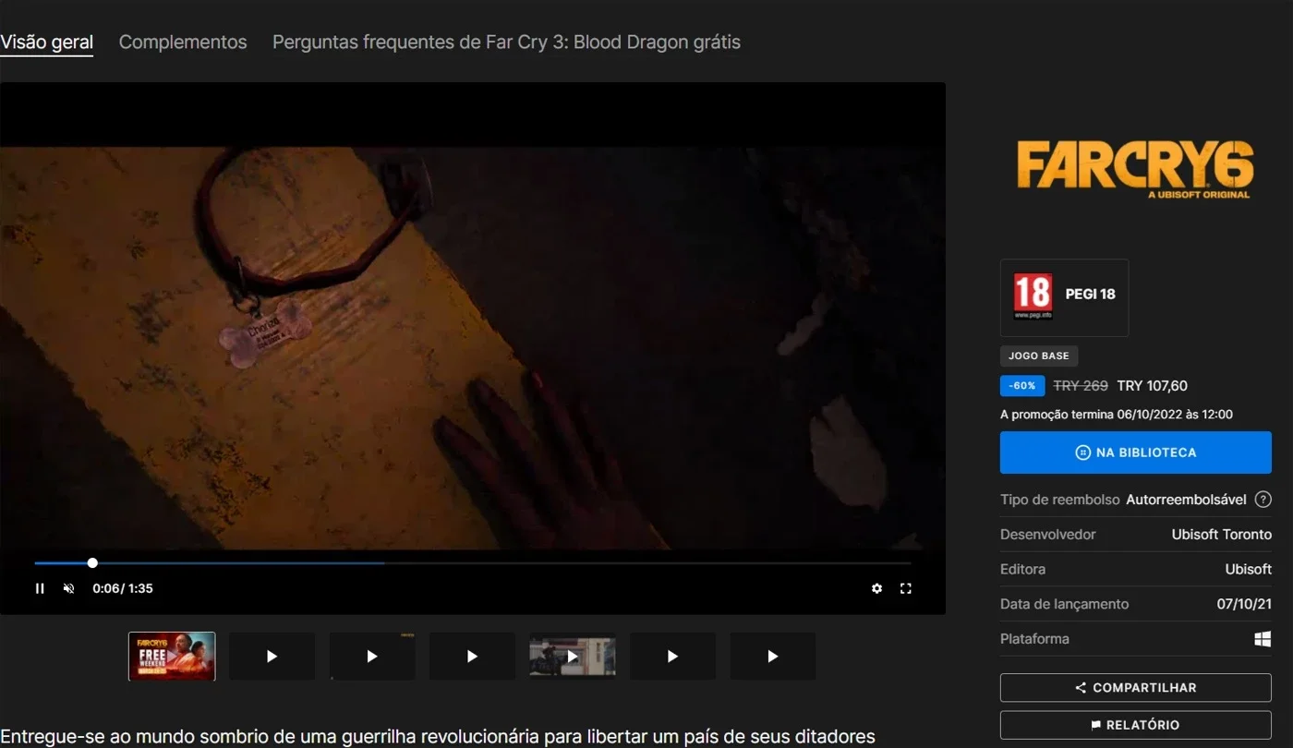The width and height of the screenshot is (1293, 748).
Task: Pause the Far Cry 6 trailer
Action: point(40,588)
